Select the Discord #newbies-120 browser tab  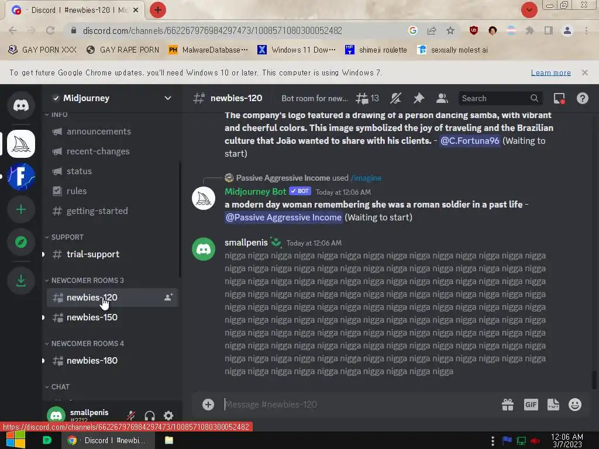click(74, 10)
